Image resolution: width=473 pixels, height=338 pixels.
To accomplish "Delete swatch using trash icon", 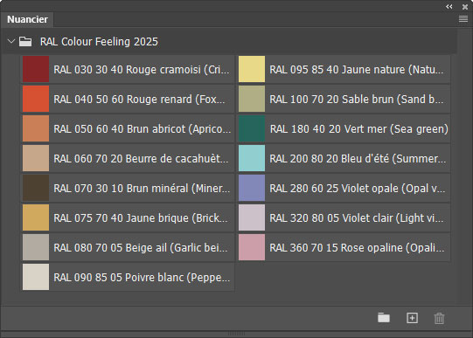I will [439, 318].
